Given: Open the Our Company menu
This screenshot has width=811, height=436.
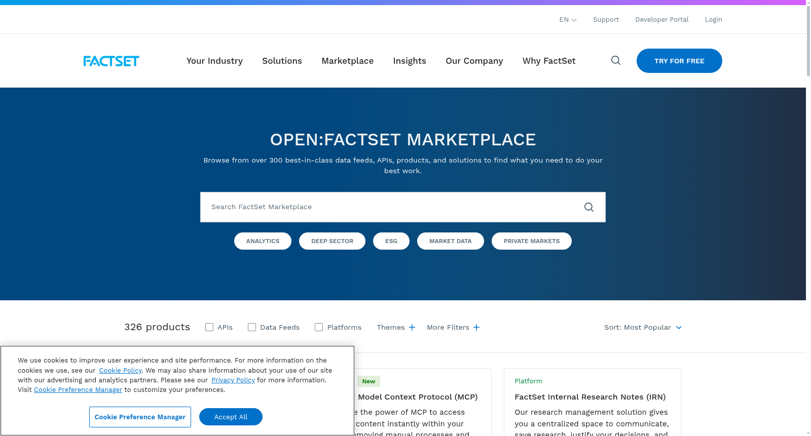Looking at the screenshot, I should [474, 61].
